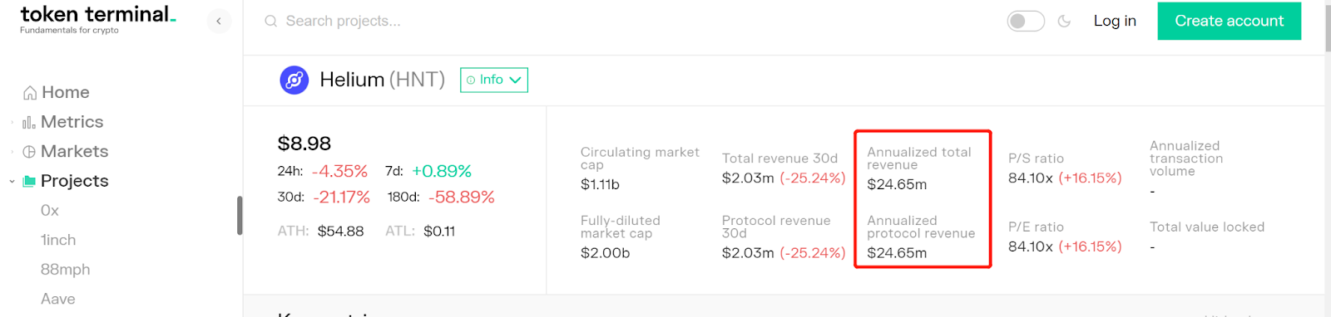Screen dimensions: 1331x317
Task: Expand the Metrics section arrow
Action: (x=12, y=122)
